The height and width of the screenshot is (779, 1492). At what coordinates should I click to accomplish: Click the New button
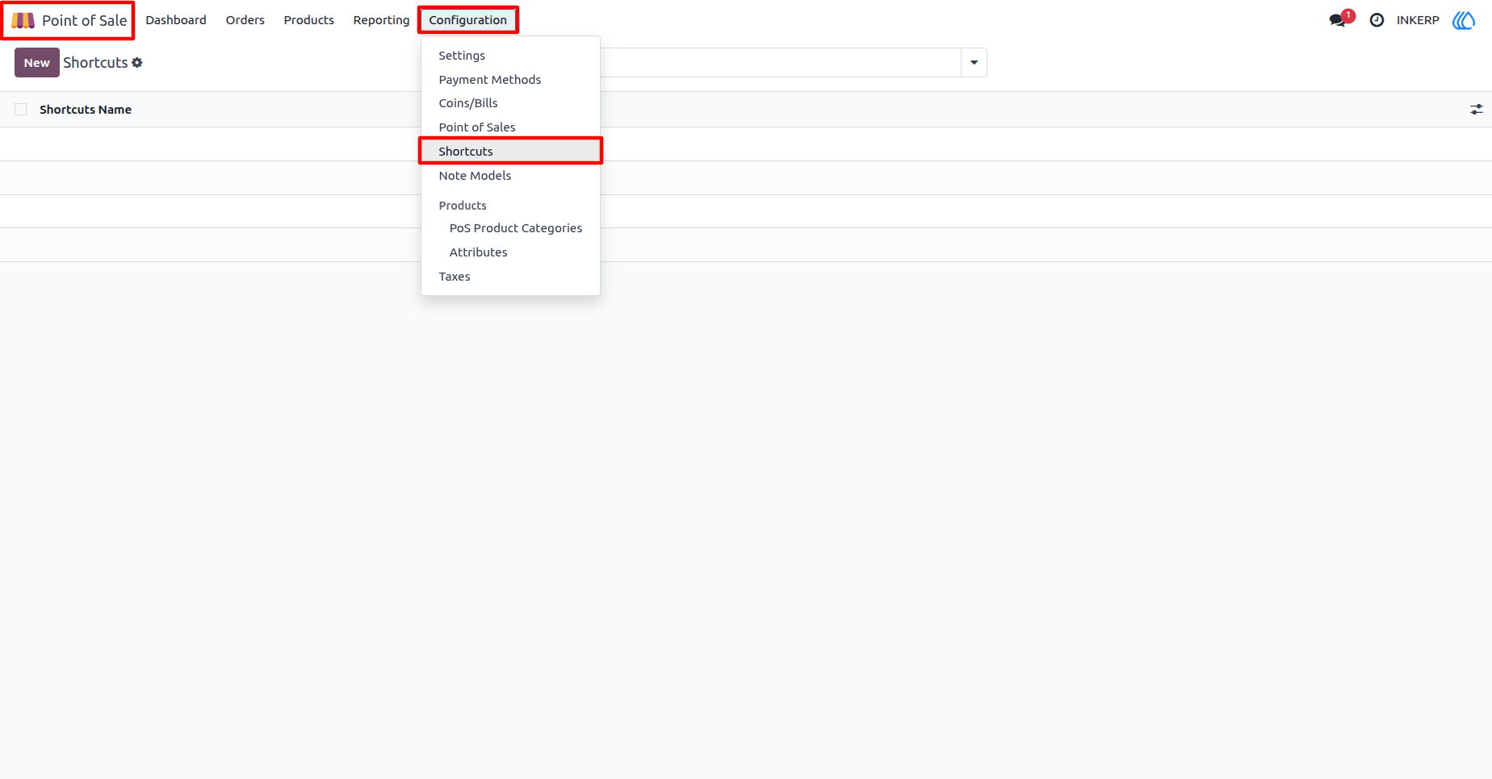[x=37, y=63]
